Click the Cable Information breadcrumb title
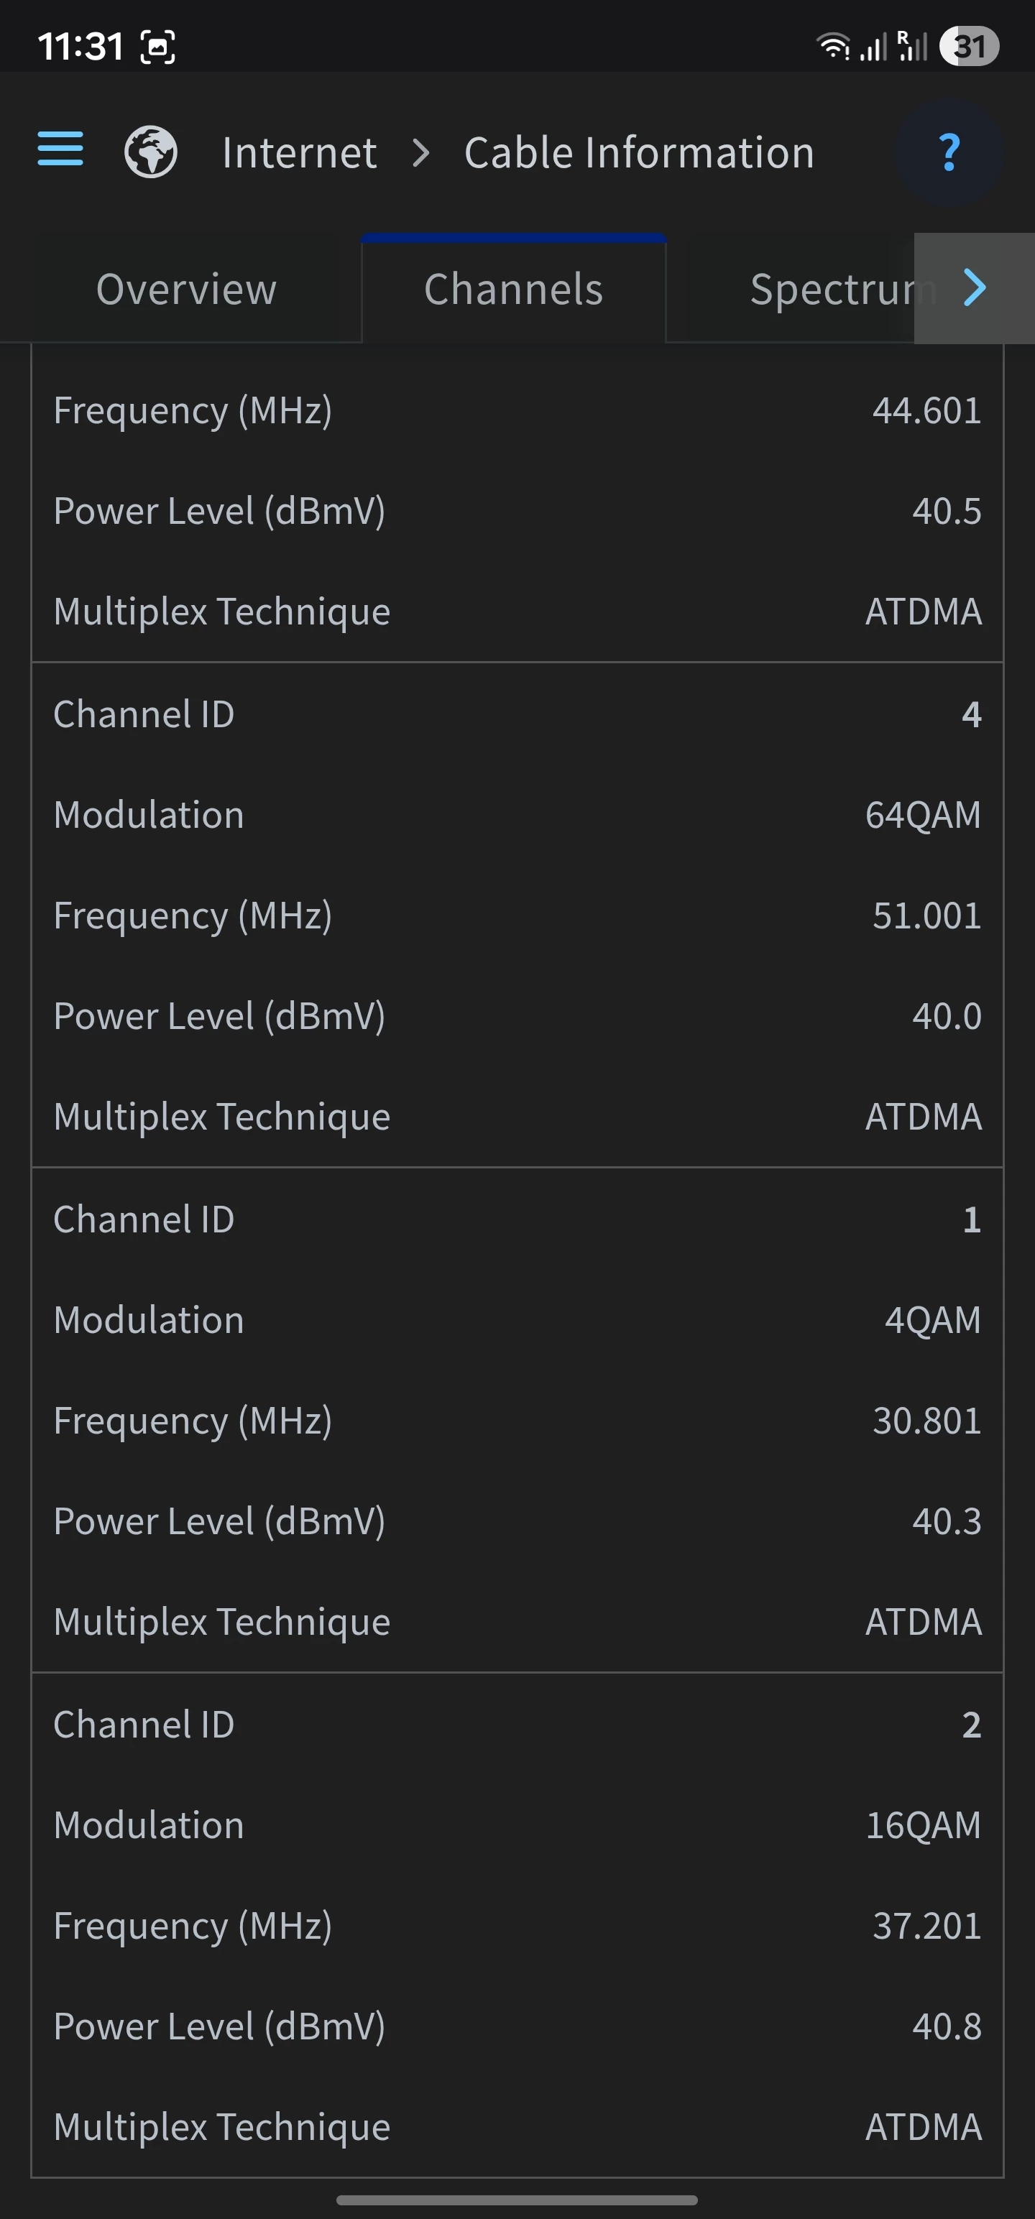This screenshot has width=1035, height=2219. (x=638, y=153)
